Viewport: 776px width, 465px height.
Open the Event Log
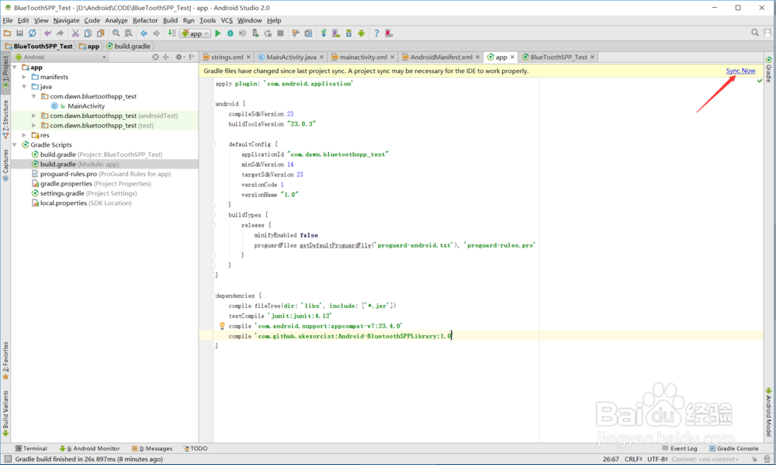pos(680,448)
